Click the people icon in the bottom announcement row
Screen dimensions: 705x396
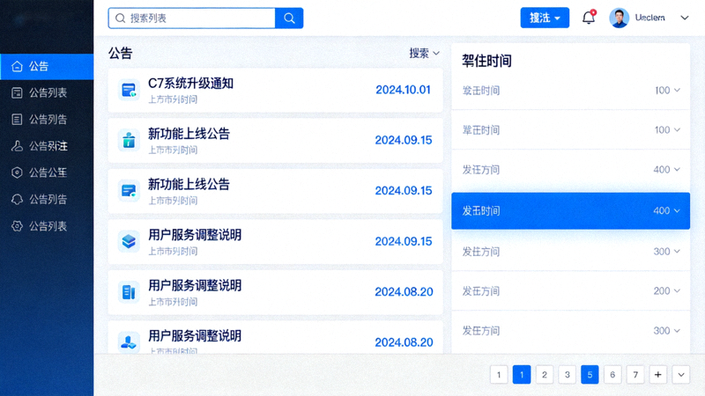[x=129, y=342]
